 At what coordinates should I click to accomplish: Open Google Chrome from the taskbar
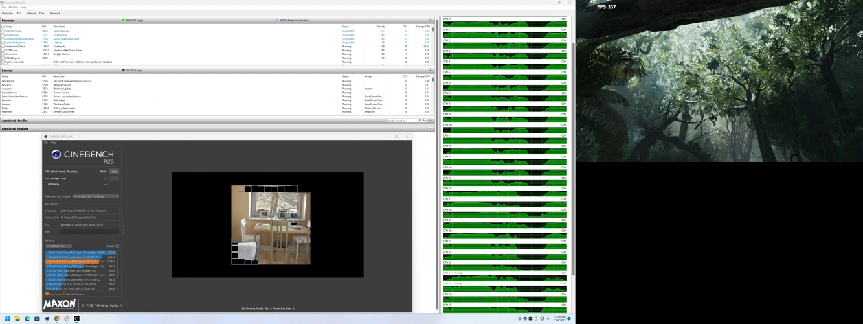point(57,319)
